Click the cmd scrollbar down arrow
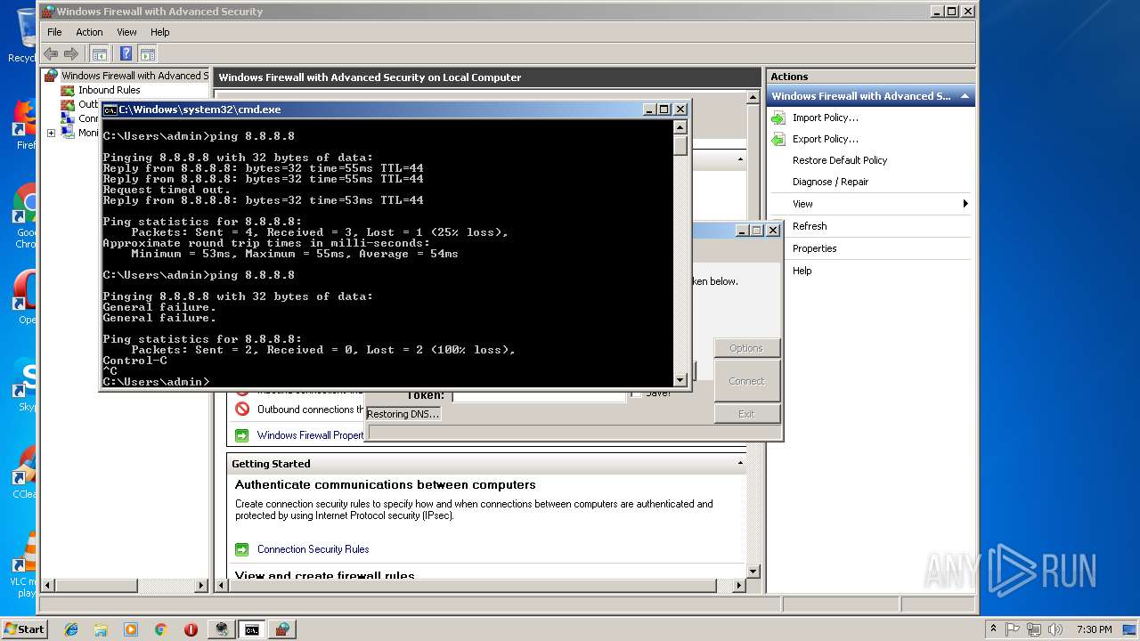Viewport: 1140px width, 641px height. coord(680,380)
